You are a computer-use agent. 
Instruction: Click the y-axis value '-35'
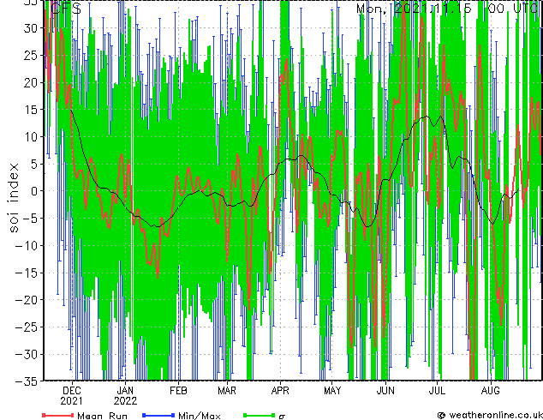coord(27,381)
